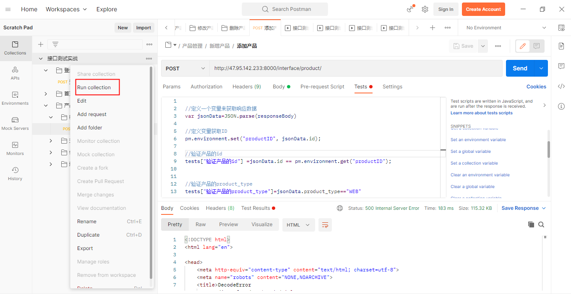
Task: Select Run collection from context menu
Action: click(x=94, y=88)
